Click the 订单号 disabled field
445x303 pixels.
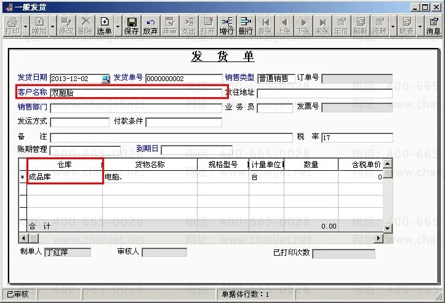[357, 79]
